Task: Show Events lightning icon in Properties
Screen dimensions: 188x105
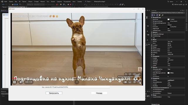Action: click(x=160, y=15)
